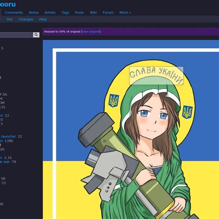Open the Help submenu link

[x=43, y=19]
